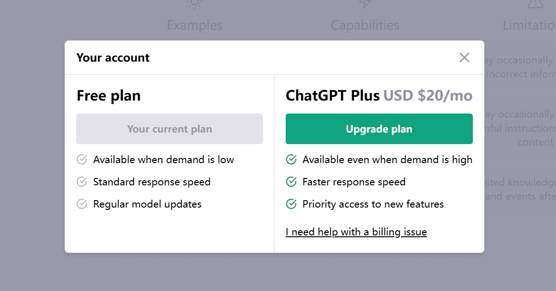Click the "Standard response speed" feature text
The height and width of the screenshot is (291, 556).
152,182
